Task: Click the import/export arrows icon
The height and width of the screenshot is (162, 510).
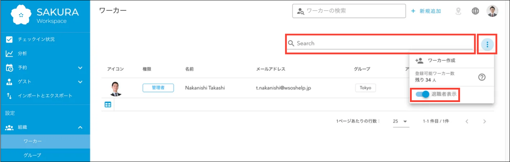Action: pyautogui.click(x=9, y=96)
